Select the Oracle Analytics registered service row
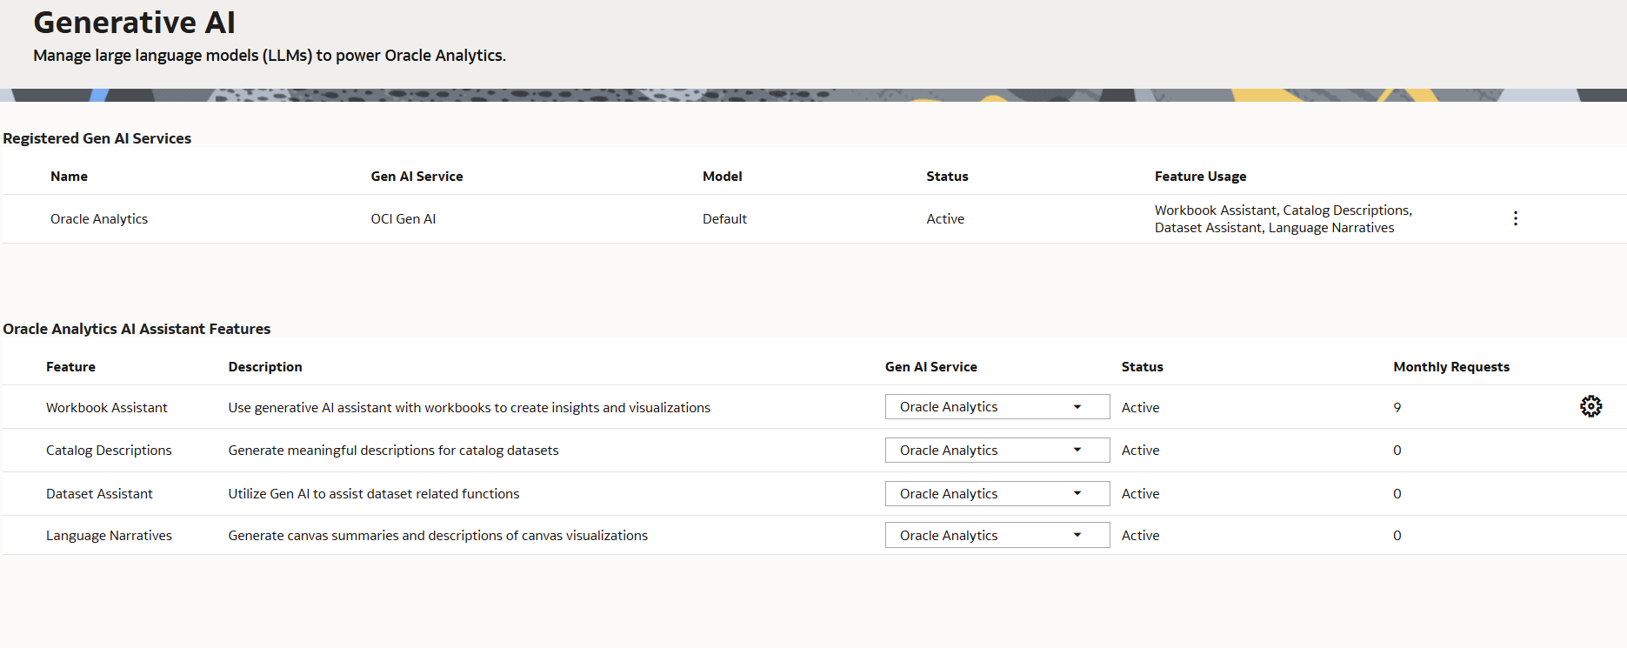1627x648 pixels. (x=99, y=219)
